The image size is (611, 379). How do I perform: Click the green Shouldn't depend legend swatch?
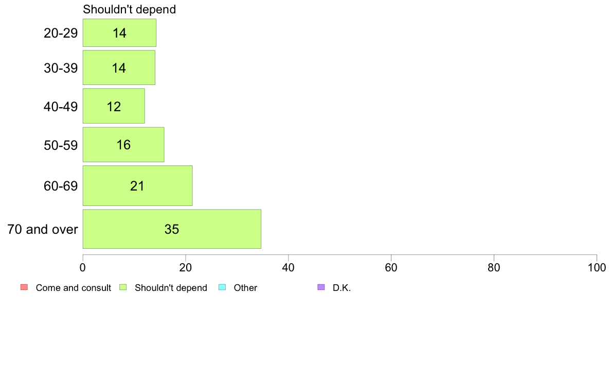tap(123, 287)
